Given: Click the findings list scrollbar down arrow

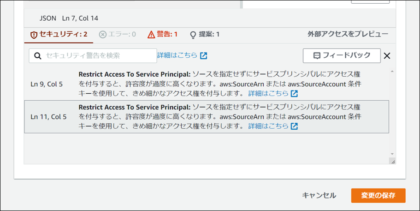Looking at the screenshot, I should point(392,154).
